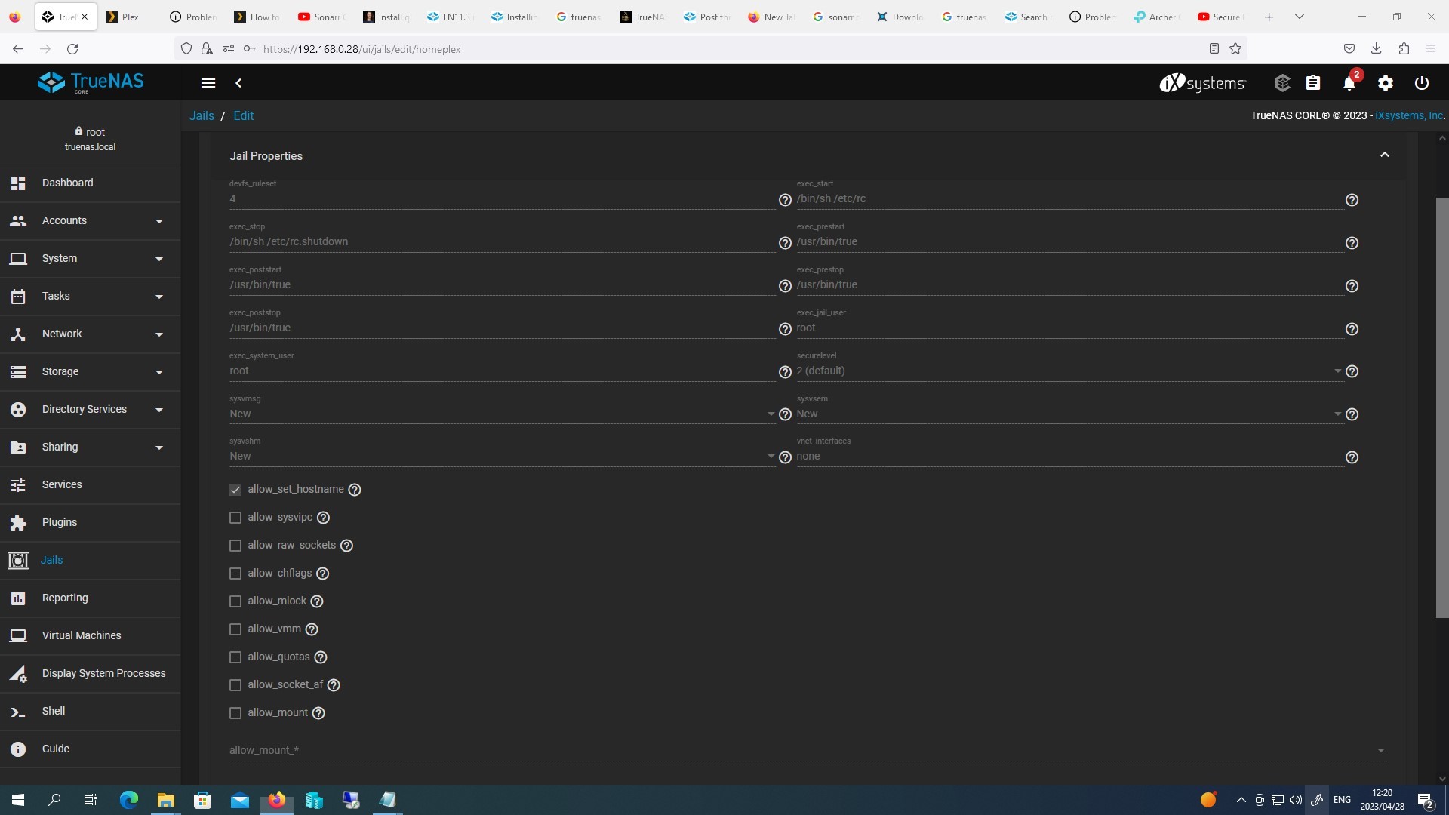1449x815 pixels.
Task: Show help for vnet_interfaces field
Action: [1352, 457]
